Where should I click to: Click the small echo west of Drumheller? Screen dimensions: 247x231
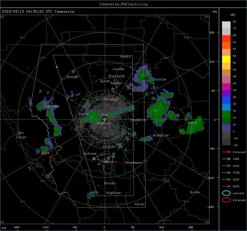[147, 139]
